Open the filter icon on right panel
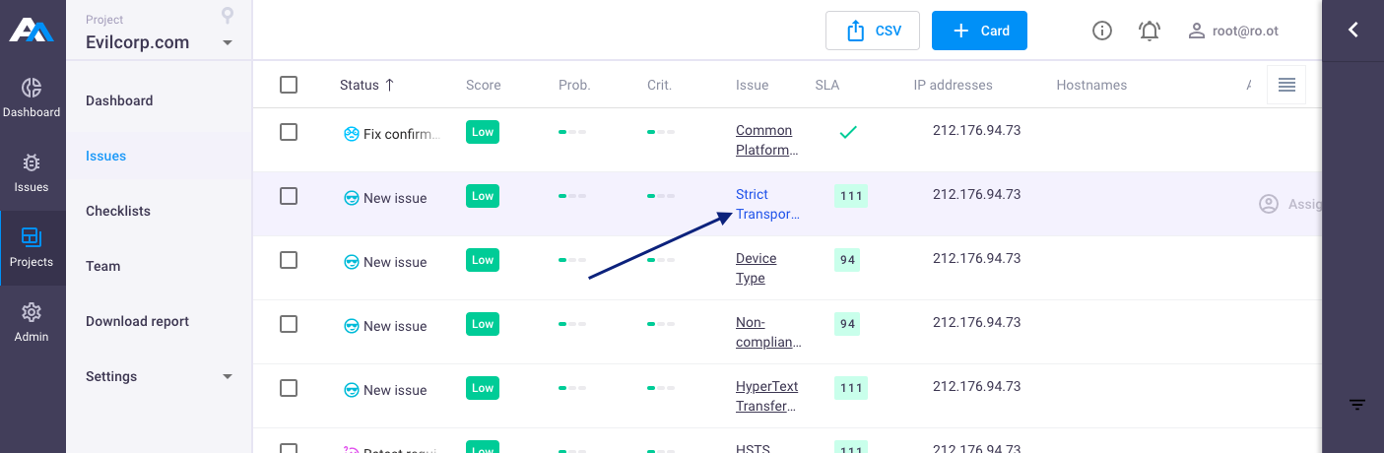 point(1357,405)
